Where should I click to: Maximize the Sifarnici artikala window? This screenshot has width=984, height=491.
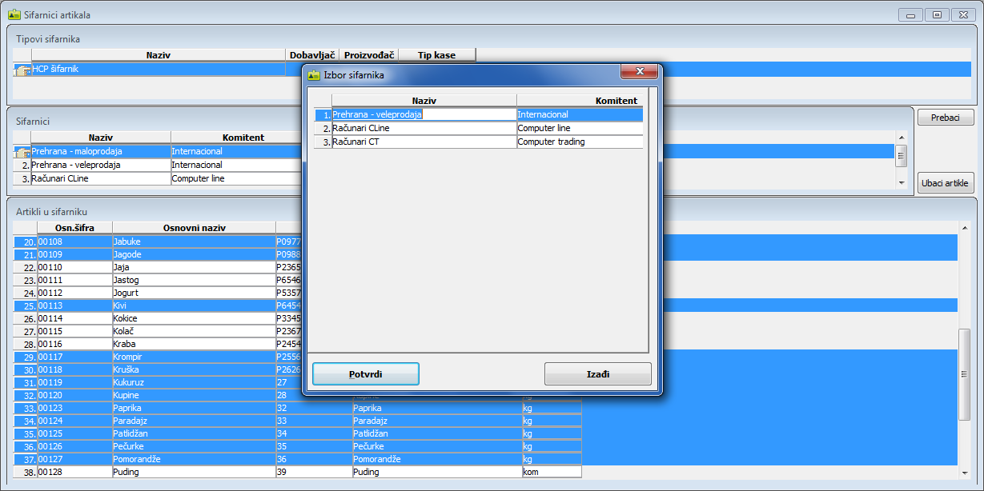pyautogui.click(x=936, y=14)
